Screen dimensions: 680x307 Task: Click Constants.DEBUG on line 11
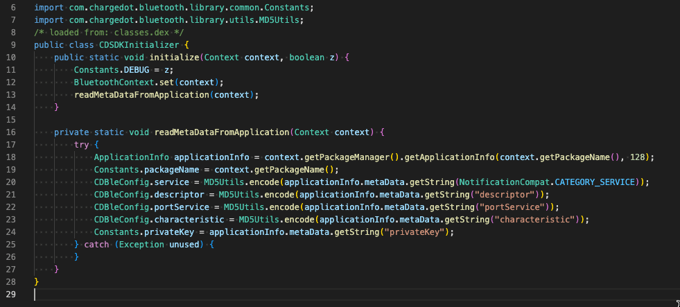click(112, 70)
